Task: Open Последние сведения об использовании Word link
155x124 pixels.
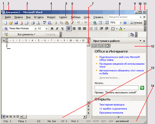Action: (122, 65)
